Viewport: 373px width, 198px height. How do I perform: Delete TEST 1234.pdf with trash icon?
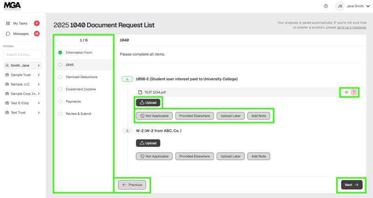354,92
